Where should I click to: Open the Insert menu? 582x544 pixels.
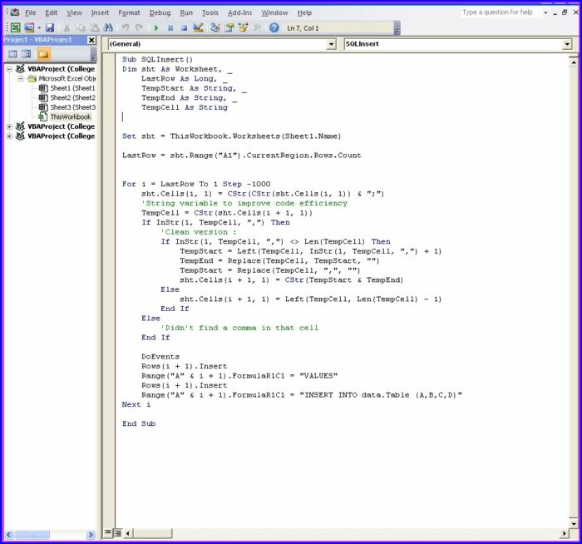click(100, 12)
